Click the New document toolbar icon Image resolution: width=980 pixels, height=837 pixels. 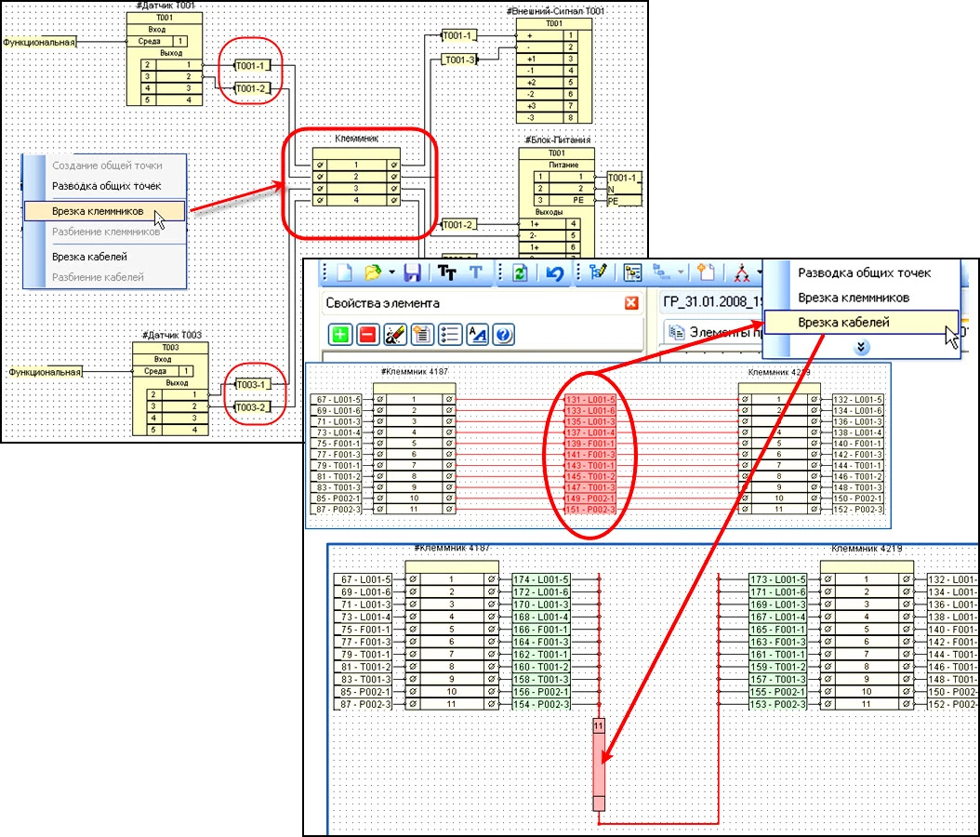pos(343,272)
